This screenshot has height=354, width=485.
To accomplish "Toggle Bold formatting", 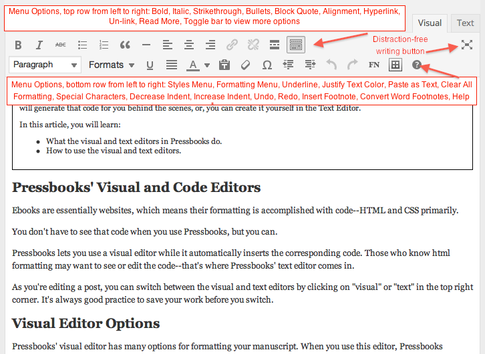I will pyautogui.click(x=18, y=45).
